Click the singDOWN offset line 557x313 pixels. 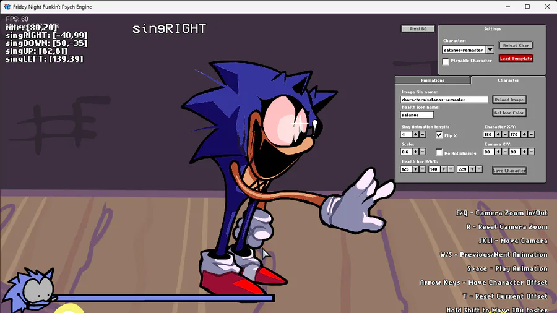46,43
